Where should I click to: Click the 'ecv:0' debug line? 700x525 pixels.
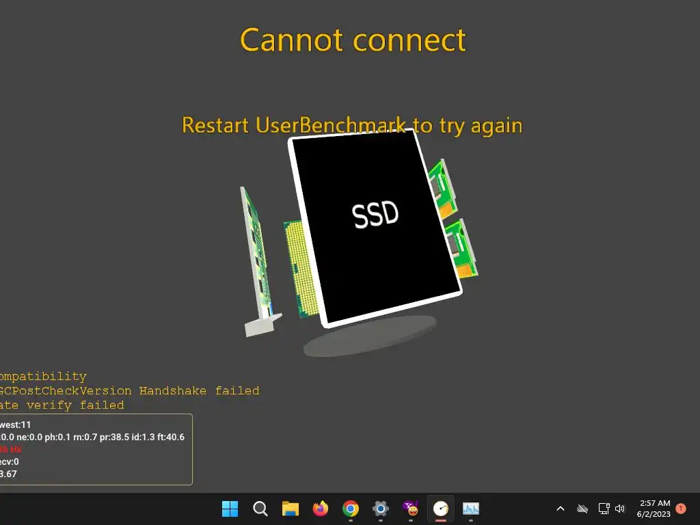click(x=10, y=461)
